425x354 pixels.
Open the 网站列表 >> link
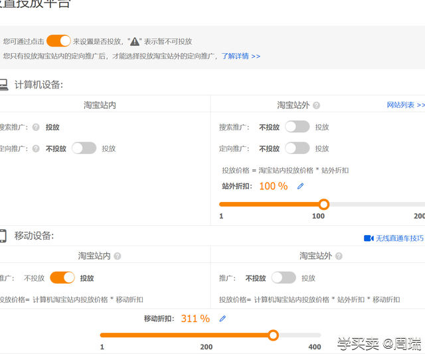(x=406, y=105)
